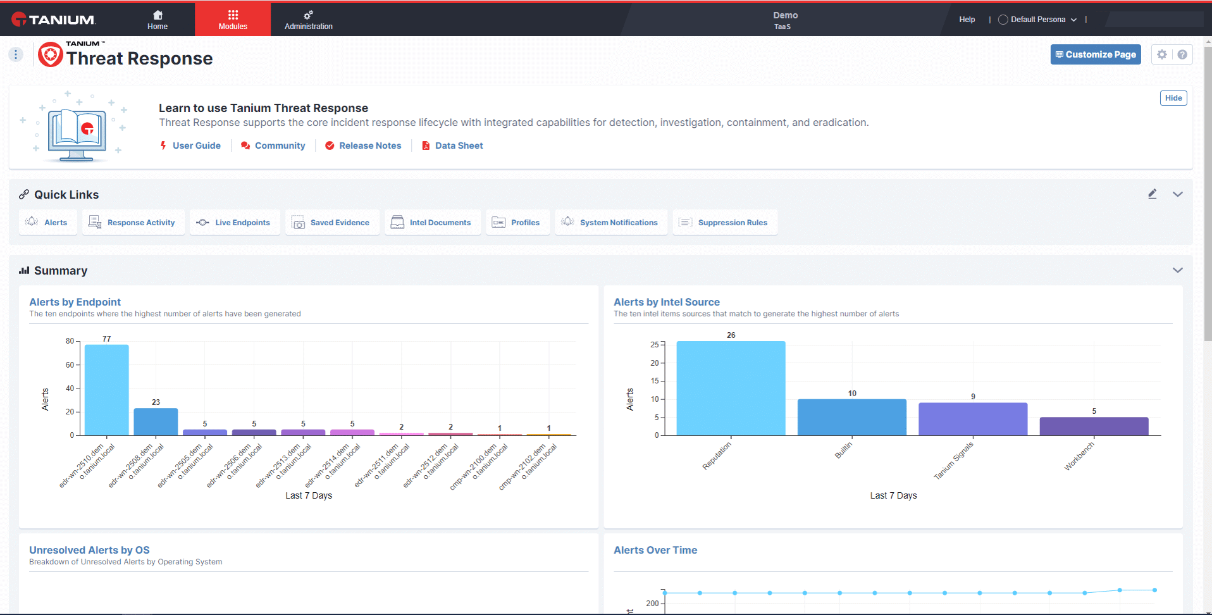The image size is (1212, 615).
Task: Click the Customize Page button
Action: (1096, 54)
